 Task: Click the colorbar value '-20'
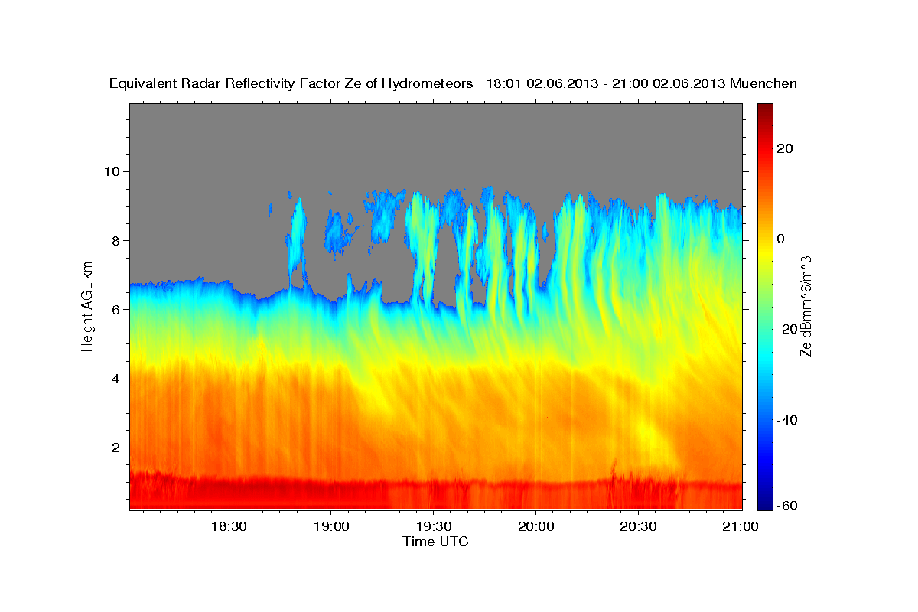pyautogui.click(x=786, y=329)
